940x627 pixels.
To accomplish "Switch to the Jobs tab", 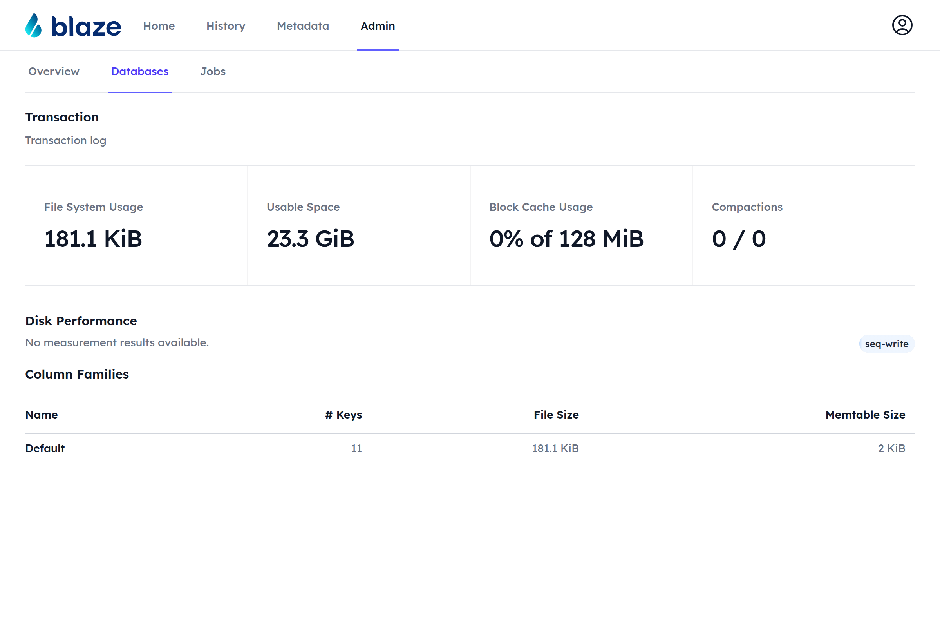I will [213, 71].
